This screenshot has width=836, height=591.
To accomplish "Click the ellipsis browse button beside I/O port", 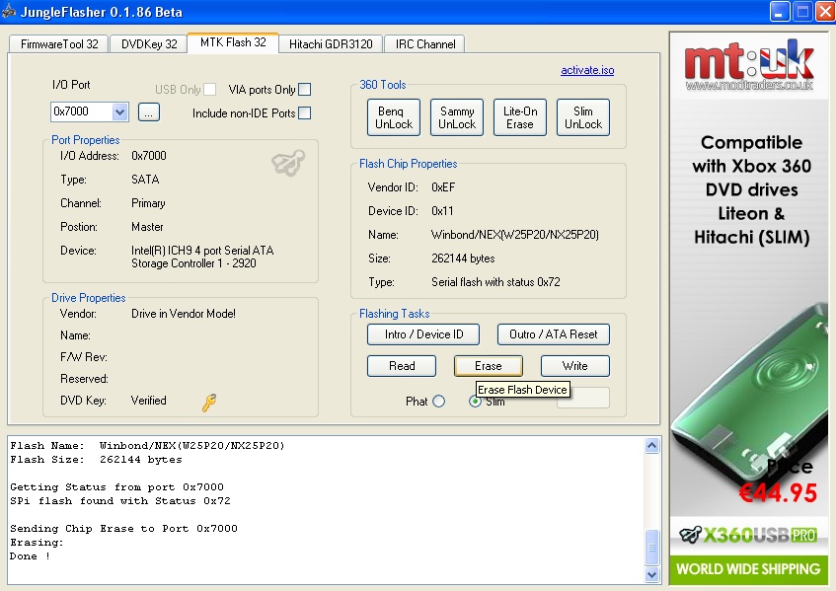I will pyautogui.click(x=148, y=112).
